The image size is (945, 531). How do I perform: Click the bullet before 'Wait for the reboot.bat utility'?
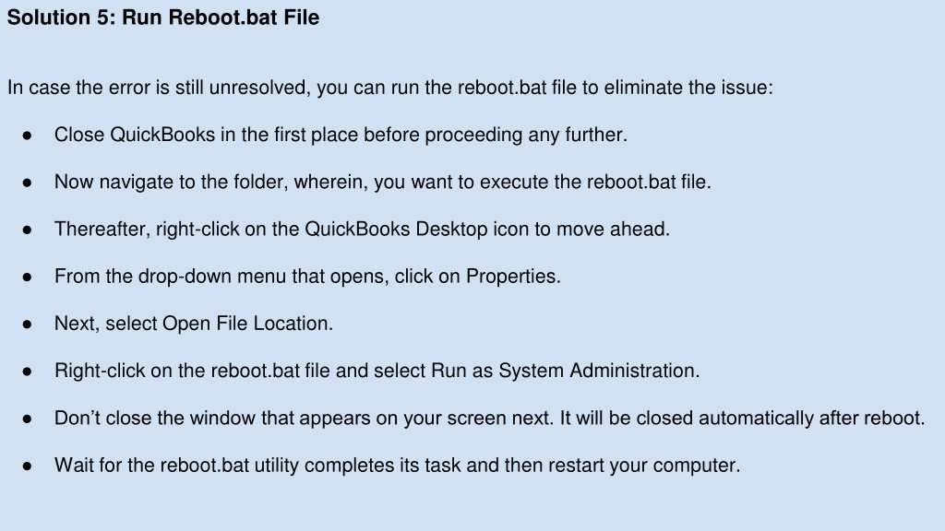(27, 466)
